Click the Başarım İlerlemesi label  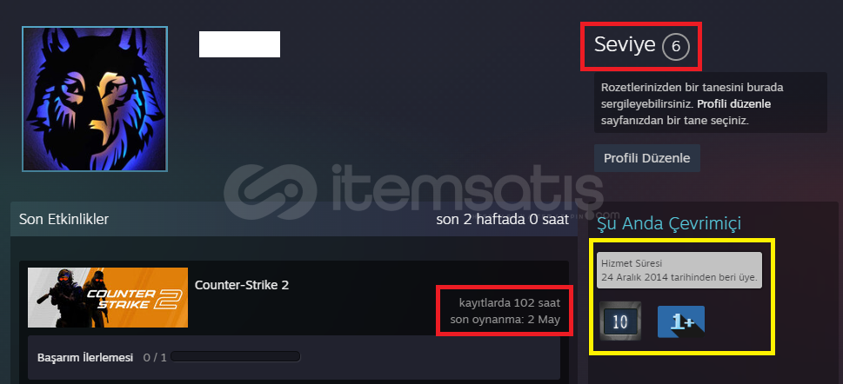85,358
